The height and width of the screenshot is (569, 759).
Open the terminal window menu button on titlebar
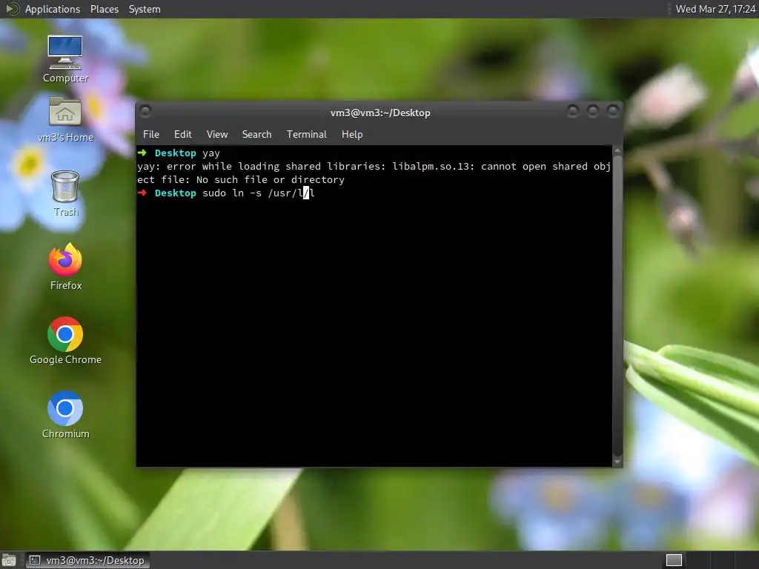click(x=145, y=112)
